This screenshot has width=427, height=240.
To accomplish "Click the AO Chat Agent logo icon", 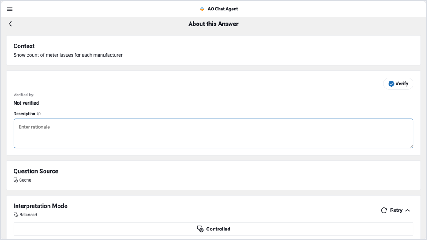I will point(202,9).
